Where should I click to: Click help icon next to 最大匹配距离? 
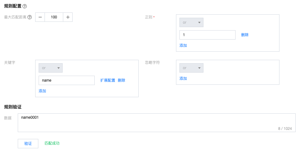30,17
